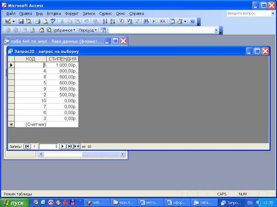Jump to the last record
The height and width of the screenshot is (207, 277).
pos(70,146)
